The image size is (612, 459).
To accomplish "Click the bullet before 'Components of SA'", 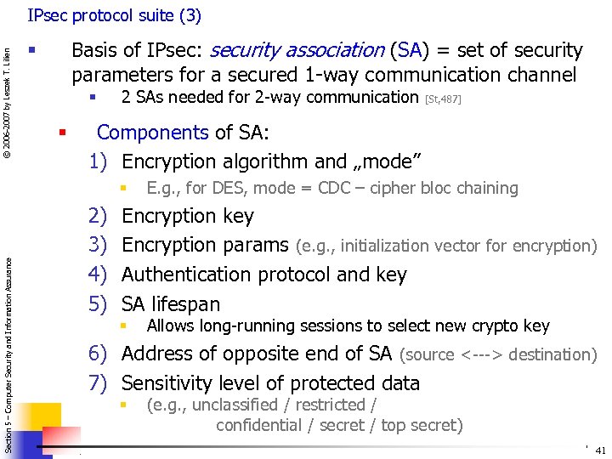I will [62, 132].
